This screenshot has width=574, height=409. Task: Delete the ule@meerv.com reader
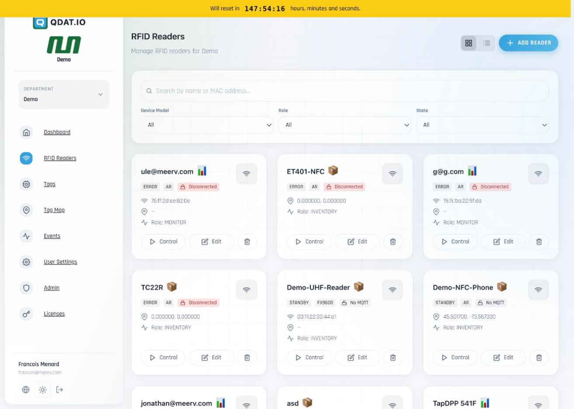click(x=247, y=242)
